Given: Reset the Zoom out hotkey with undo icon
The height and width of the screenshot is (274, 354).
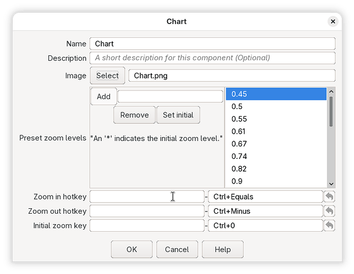Looking at the screenshot, I should (329, 211).
